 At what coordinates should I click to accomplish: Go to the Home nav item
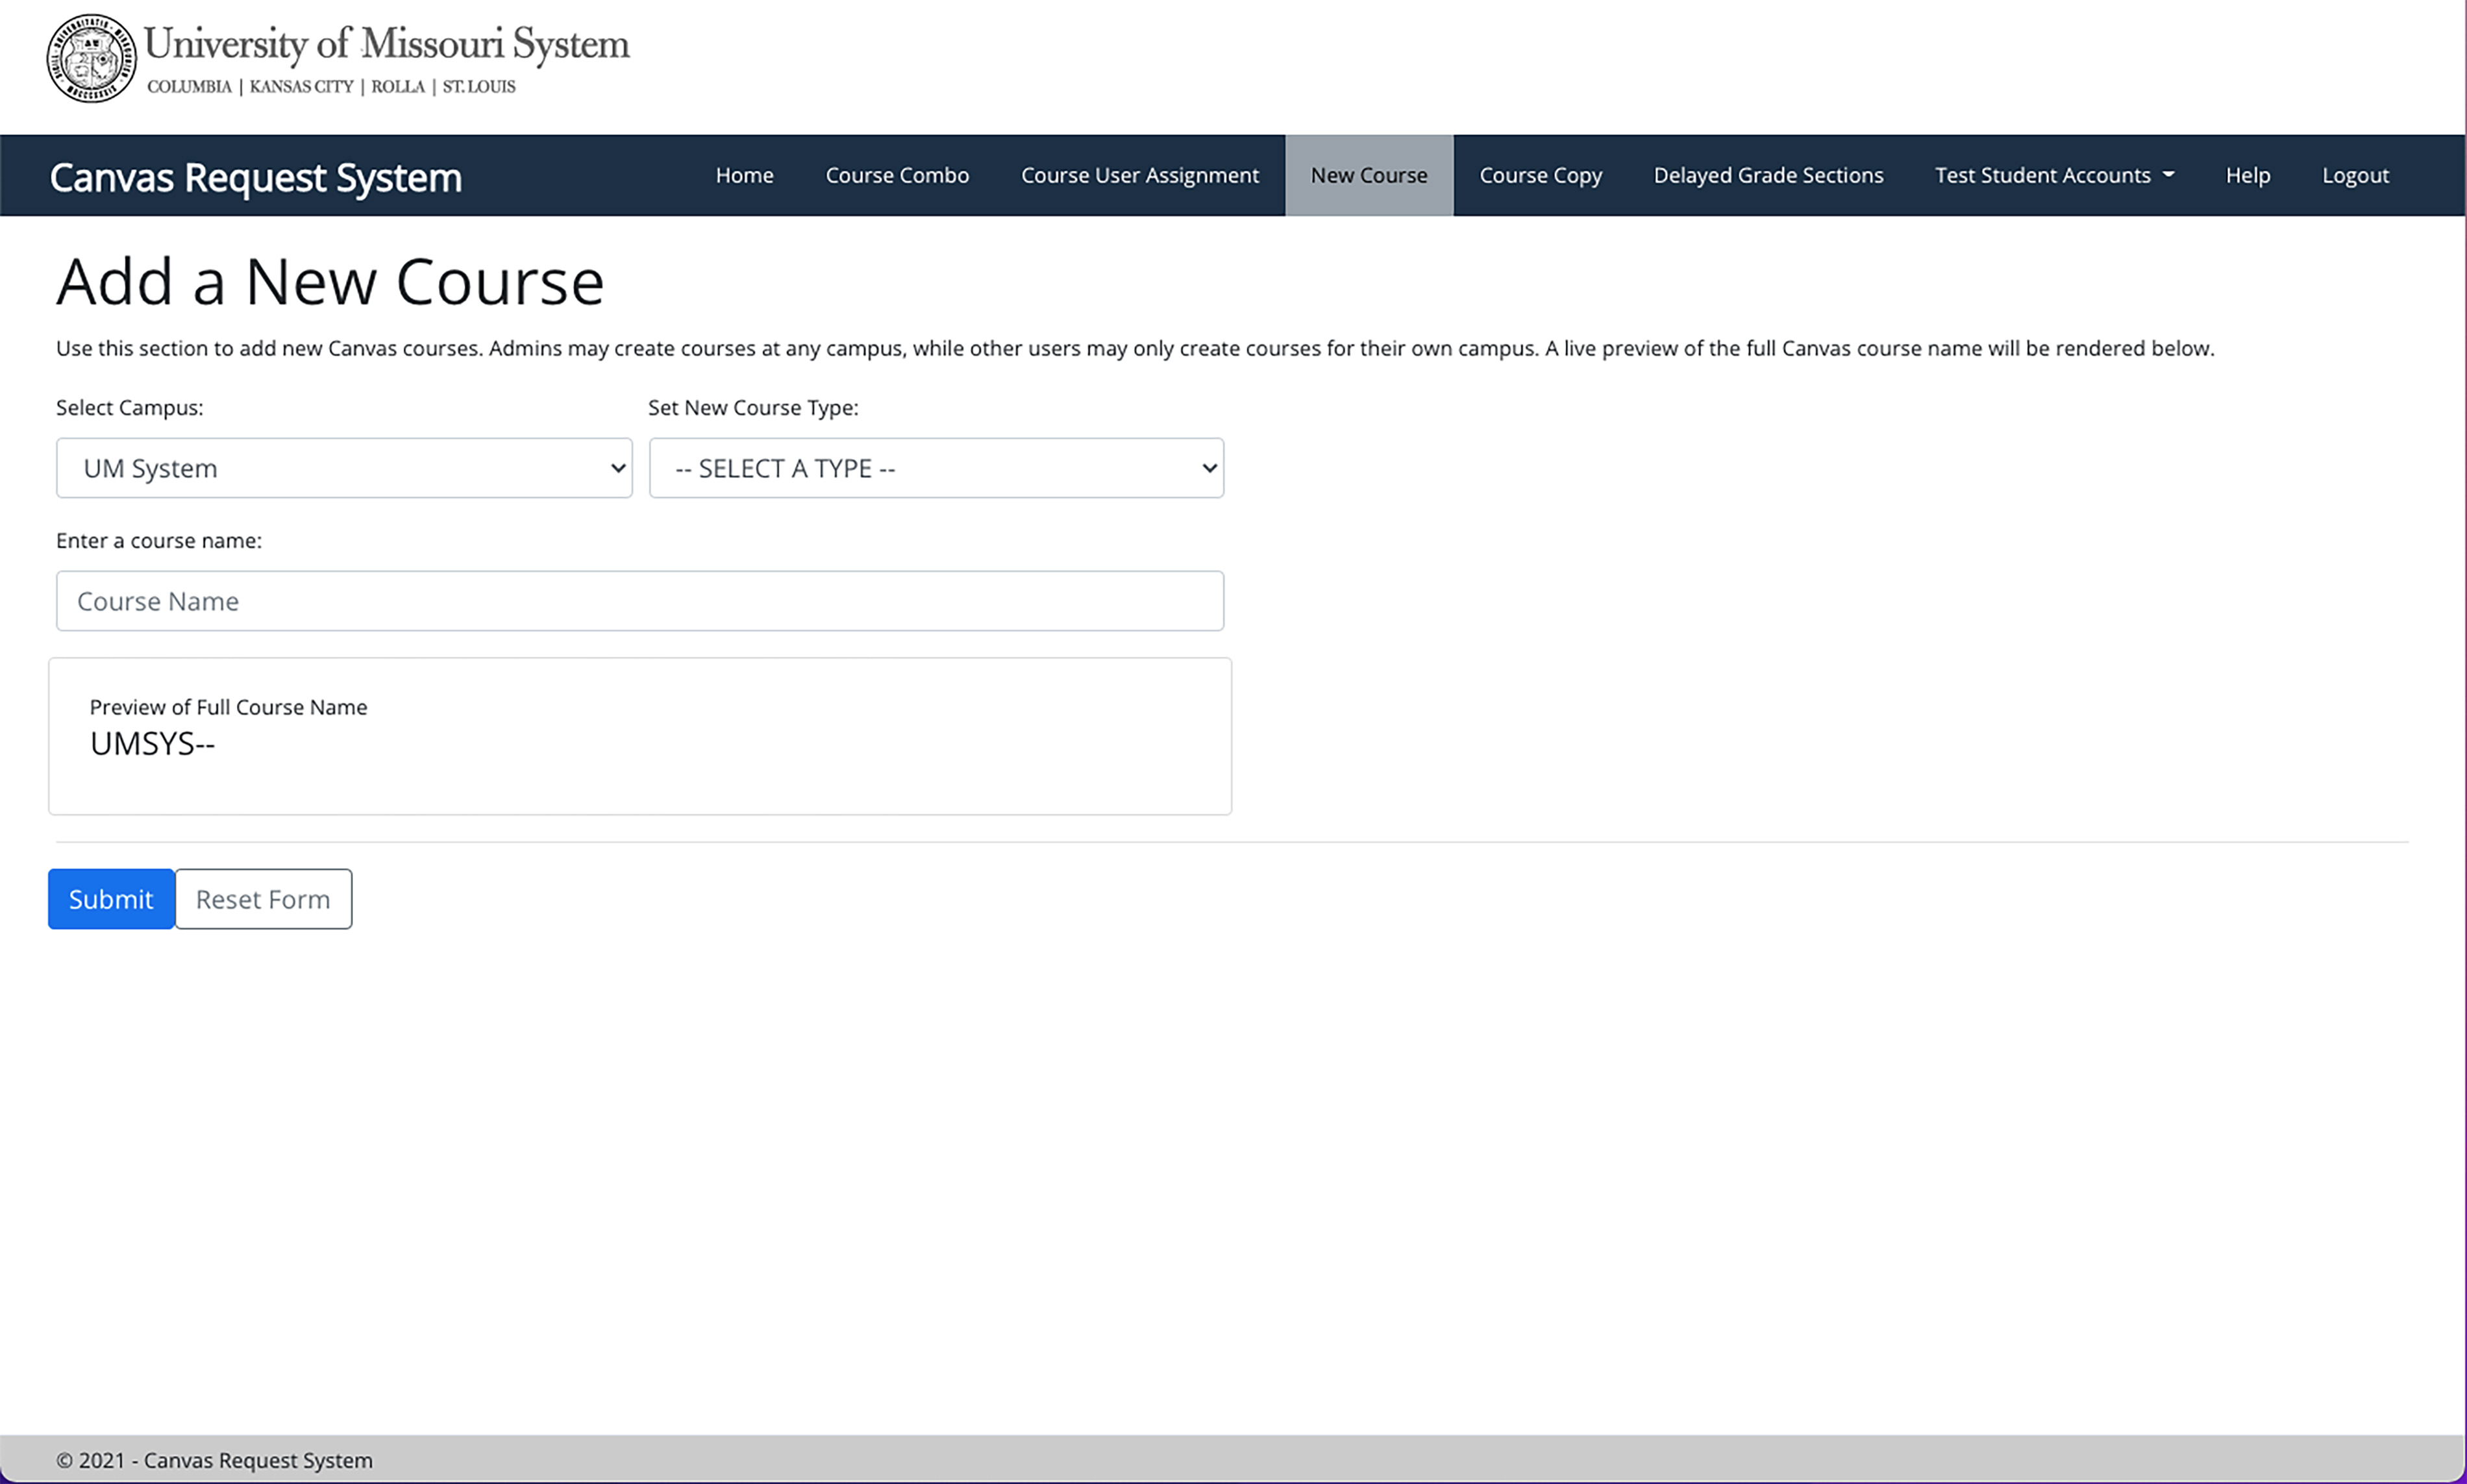click(744, 175)
